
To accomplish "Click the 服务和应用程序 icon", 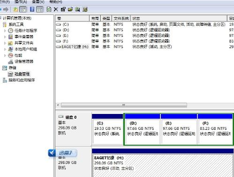I will [5, 80].
